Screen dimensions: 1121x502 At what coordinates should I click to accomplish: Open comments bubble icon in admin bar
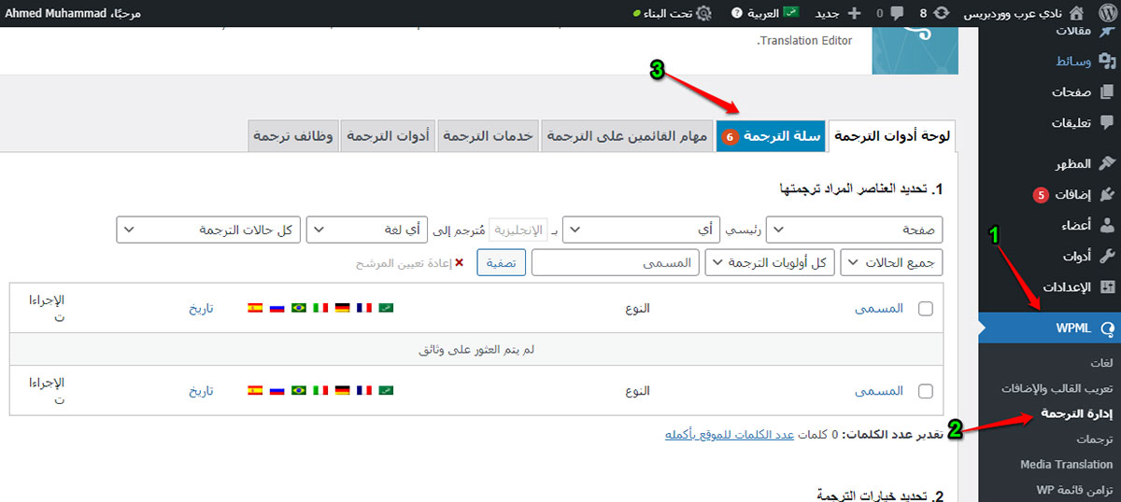tap(897, 13)
